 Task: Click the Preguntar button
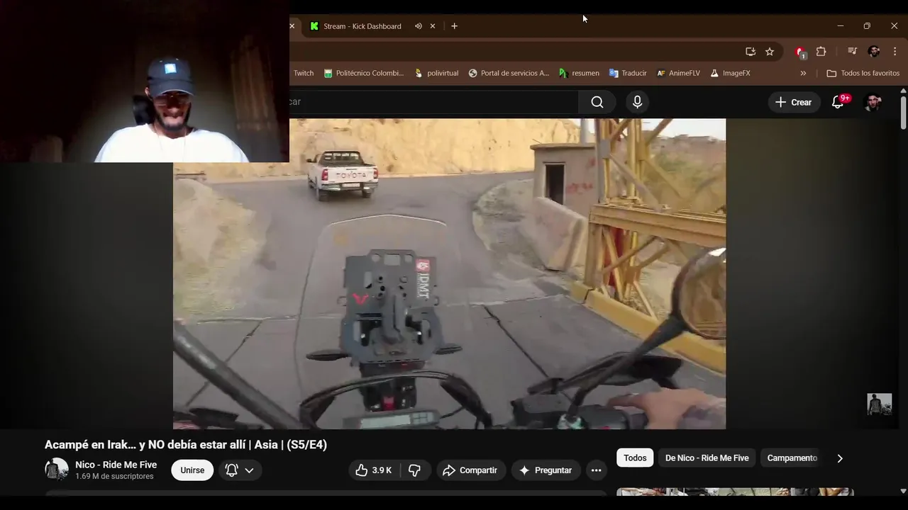(x=546, y=470)
